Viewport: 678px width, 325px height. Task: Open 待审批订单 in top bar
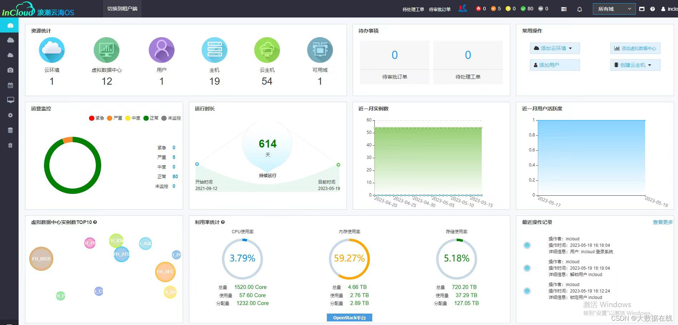(439, 9)
